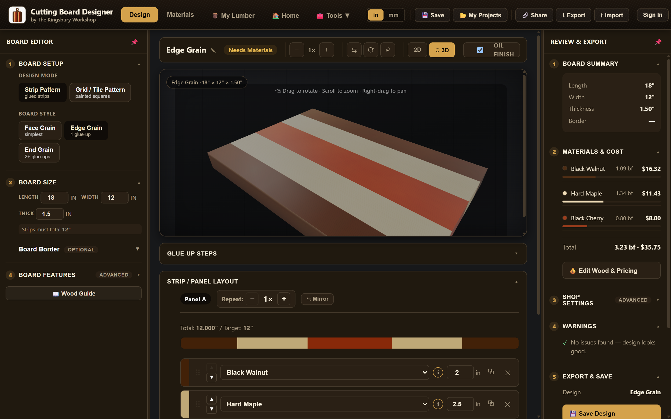Go to Home
This screenshot has width=671, height=419.
285,15
